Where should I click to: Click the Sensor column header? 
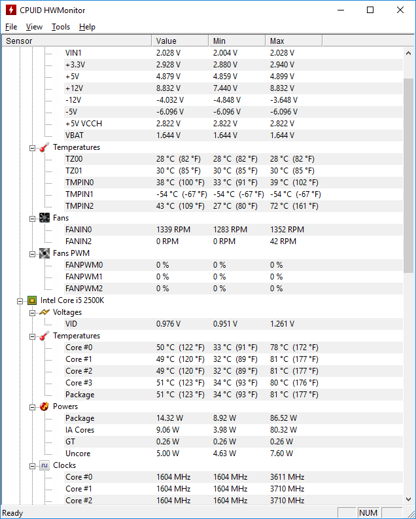(77, 41)
